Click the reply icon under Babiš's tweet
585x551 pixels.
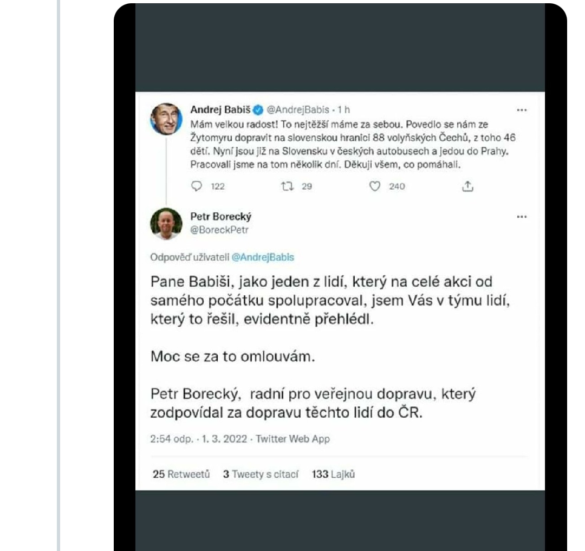click(196, 186)
